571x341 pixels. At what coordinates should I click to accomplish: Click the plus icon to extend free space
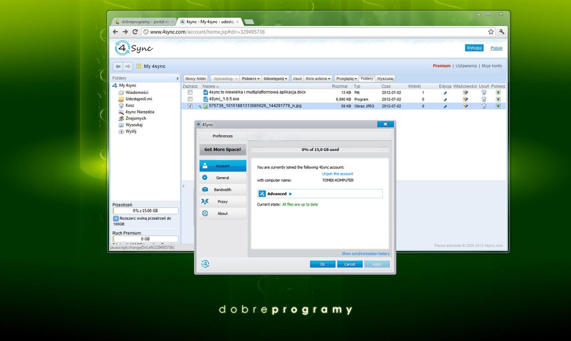tap(116, 219)
